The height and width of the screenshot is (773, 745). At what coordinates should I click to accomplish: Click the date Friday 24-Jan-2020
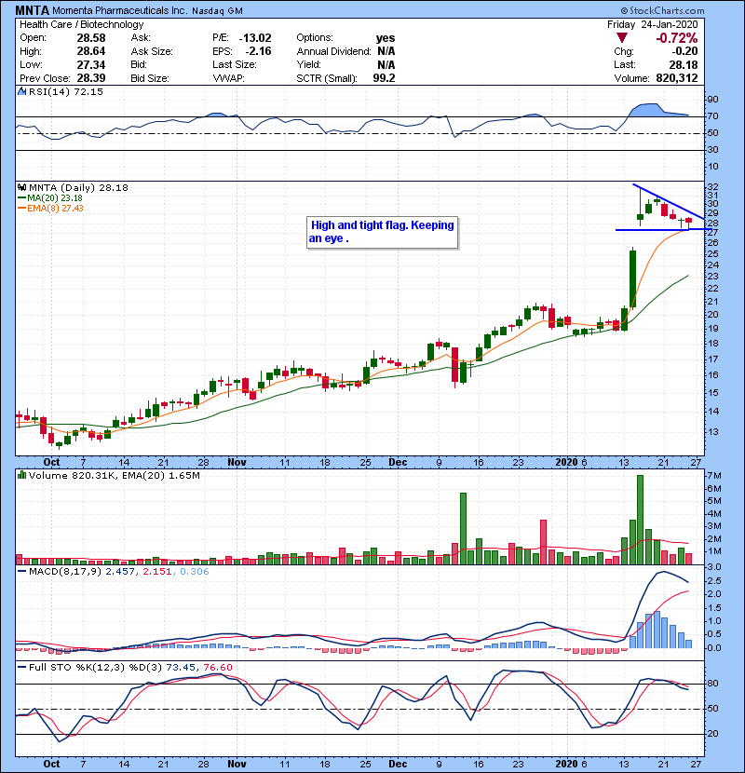[x=652, y=24]
